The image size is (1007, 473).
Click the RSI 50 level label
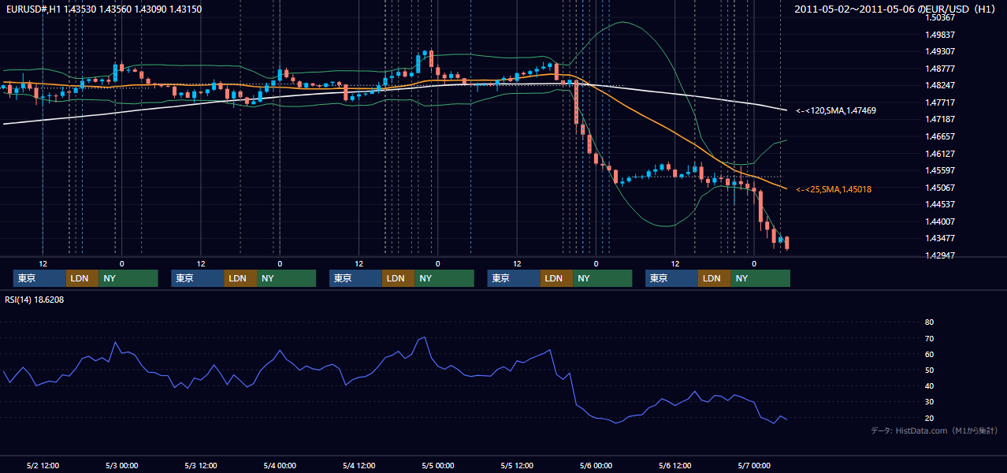[929, 370]
